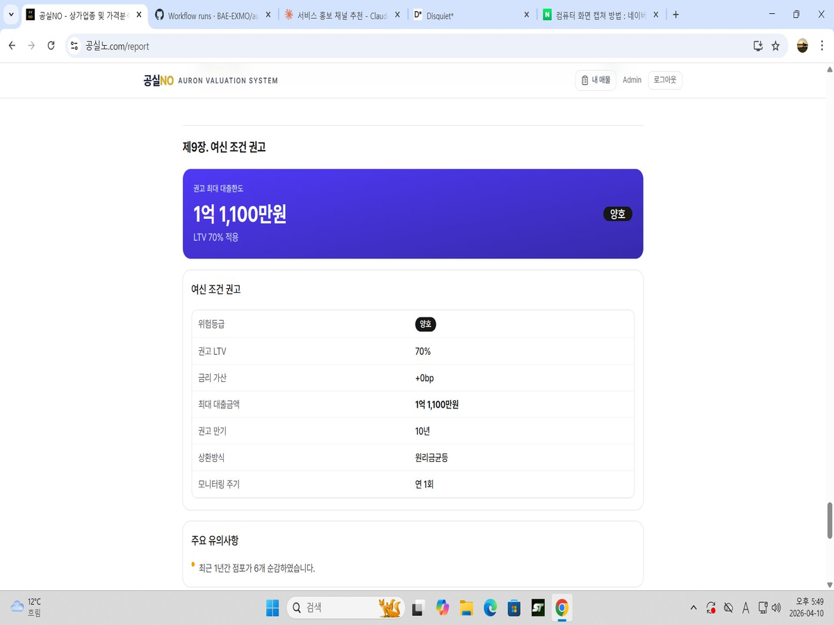The height and width of the screenshot is (625, 834).
Task: Click the 상환방식 value 원리금균등
Action: pos(432,458)
